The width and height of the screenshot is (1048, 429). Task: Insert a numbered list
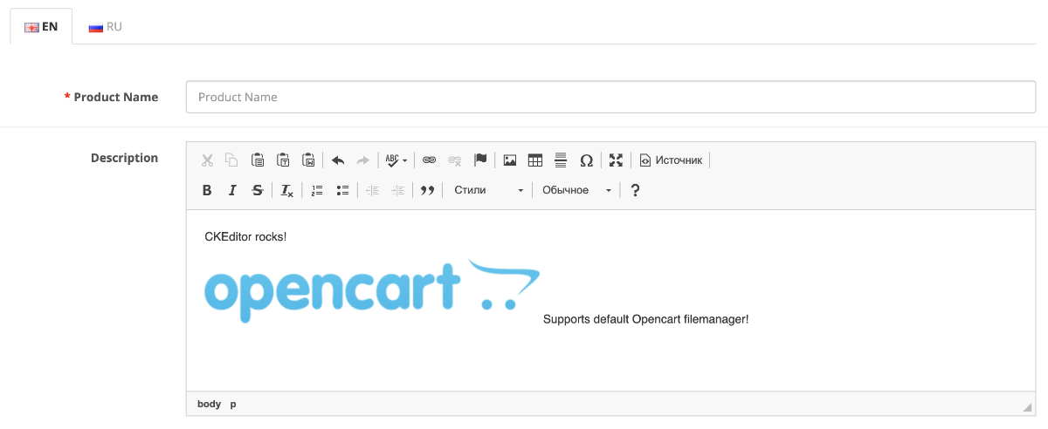click(x=317, y=190)
